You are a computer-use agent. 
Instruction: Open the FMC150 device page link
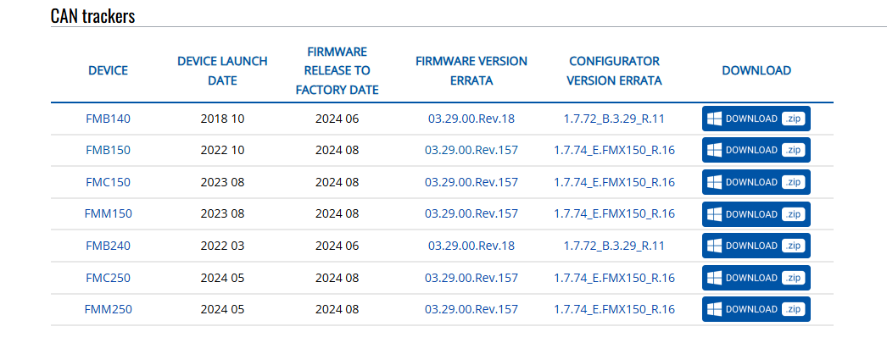coord(108,182)
